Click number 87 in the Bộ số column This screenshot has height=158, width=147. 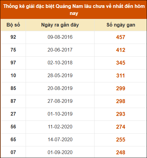tap(13, 101)
